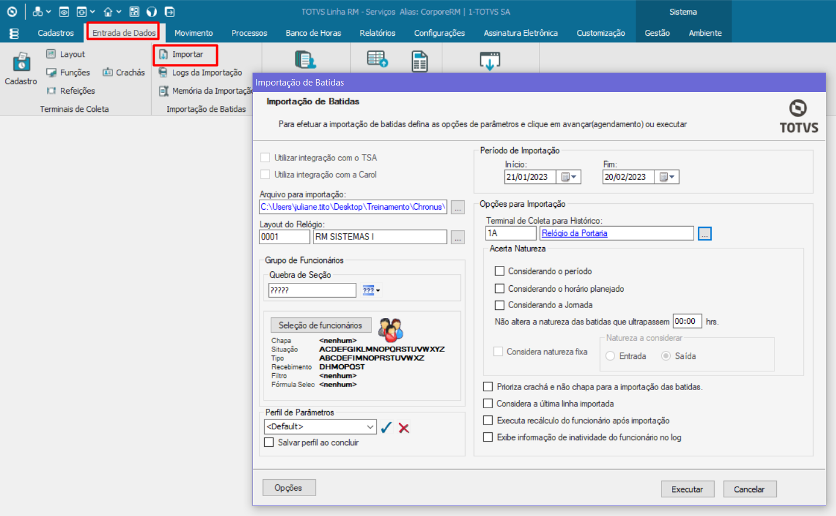Open Assinatura Eletrônica tab
Image resolution: width=836 pixels, height=516 pixels.
521,33
